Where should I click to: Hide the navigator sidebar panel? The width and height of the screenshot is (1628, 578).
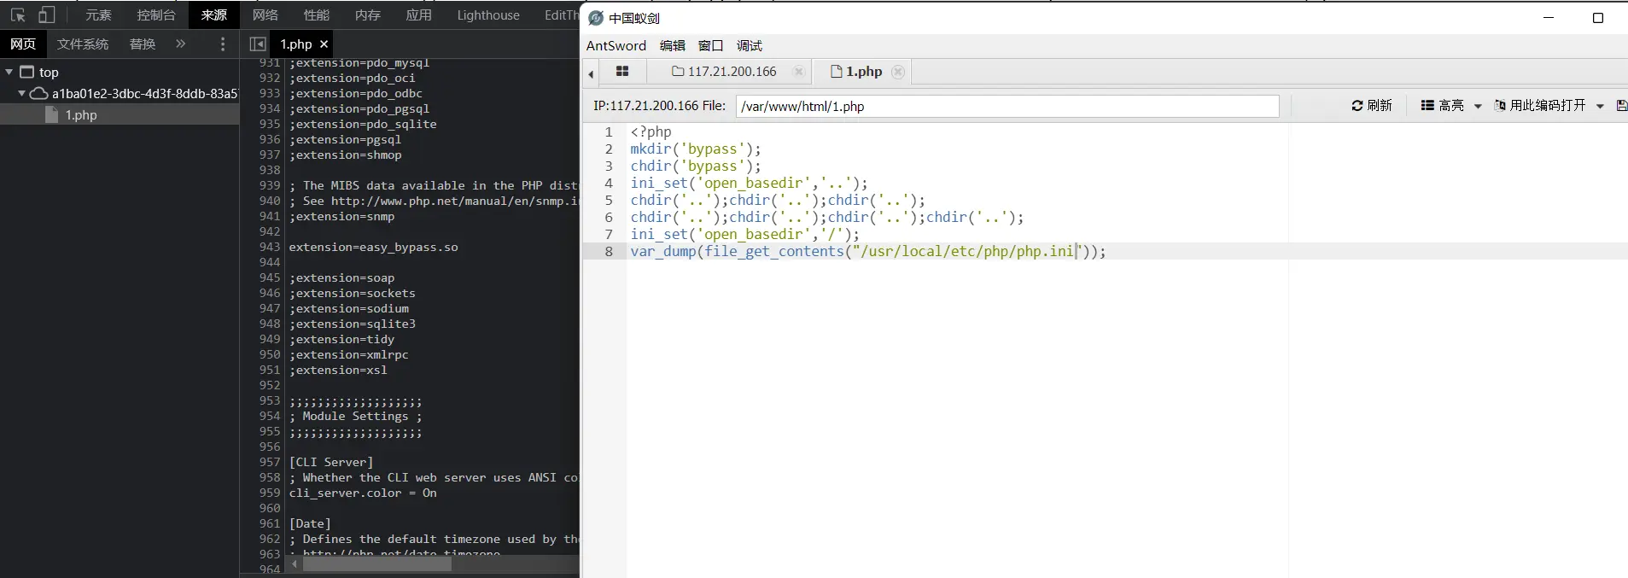tap(257, 44)
